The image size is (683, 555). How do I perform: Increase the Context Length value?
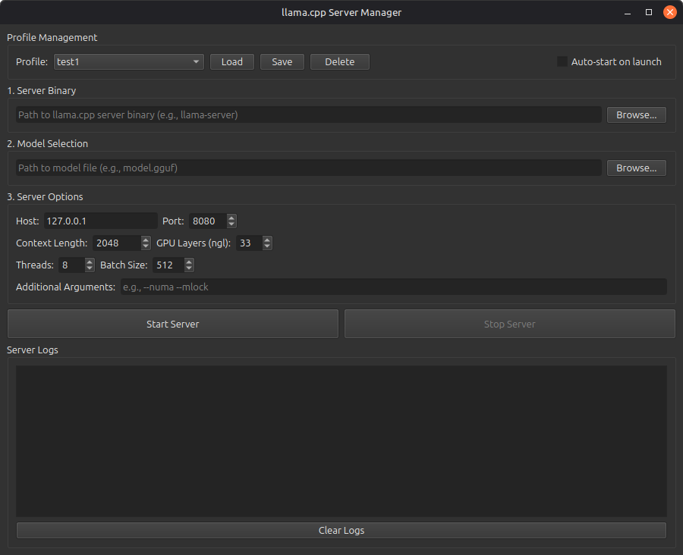point(145,239)
